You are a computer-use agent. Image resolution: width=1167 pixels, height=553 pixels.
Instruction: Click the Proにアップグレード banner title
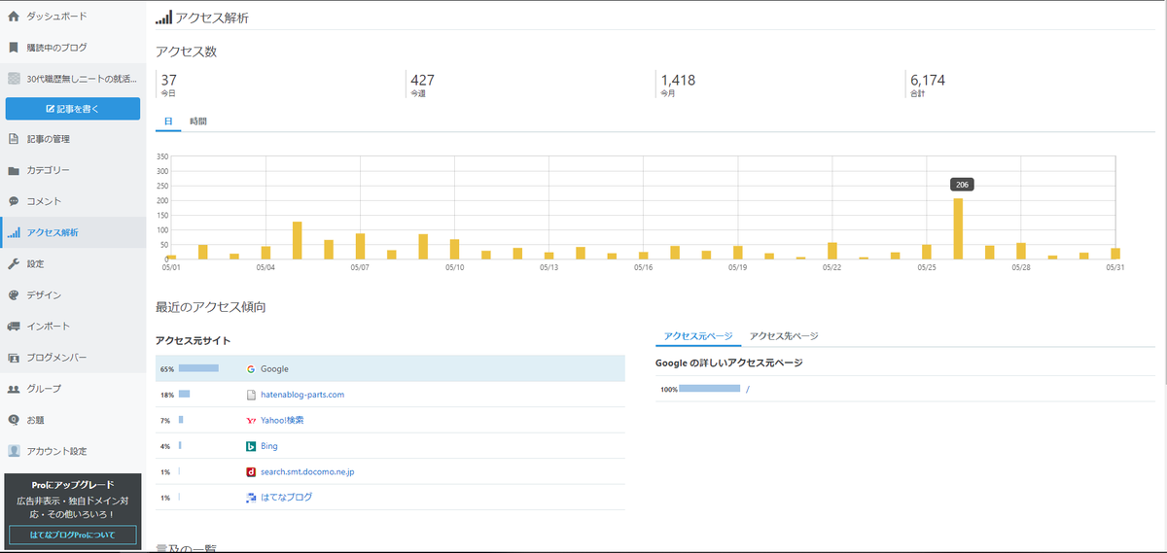pyautogui.click(x=73, y=485)
